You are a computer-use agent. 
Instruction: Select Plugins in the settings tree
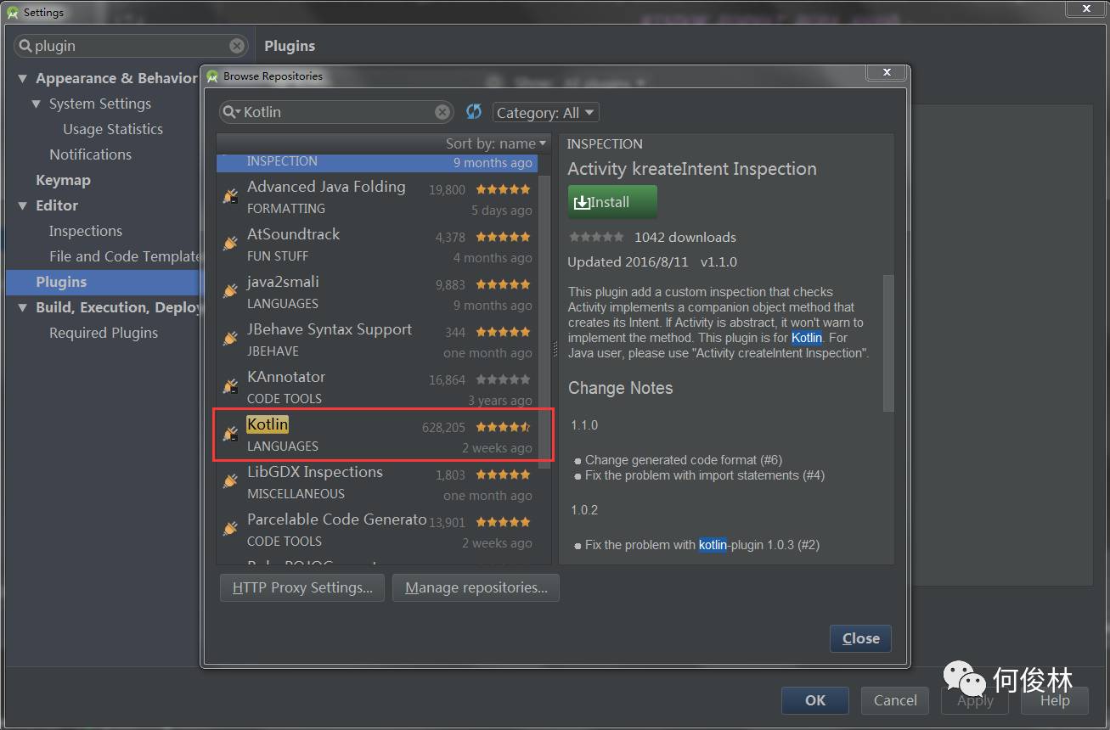(61, 282)
